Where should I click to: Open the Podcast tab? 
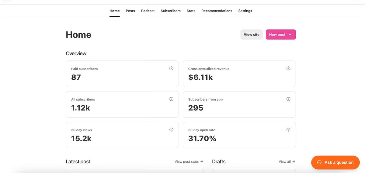click(x=148, y=11)
